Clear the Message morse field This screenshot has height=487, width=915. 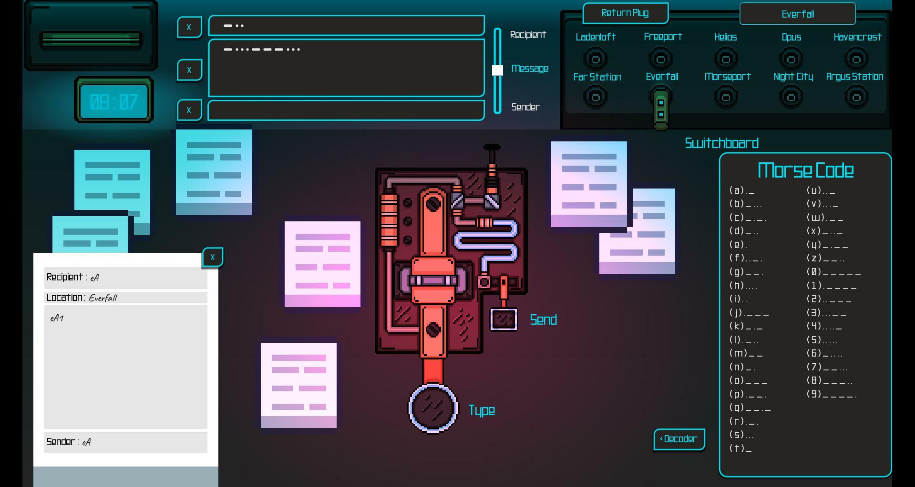click(x=189, y=70)
